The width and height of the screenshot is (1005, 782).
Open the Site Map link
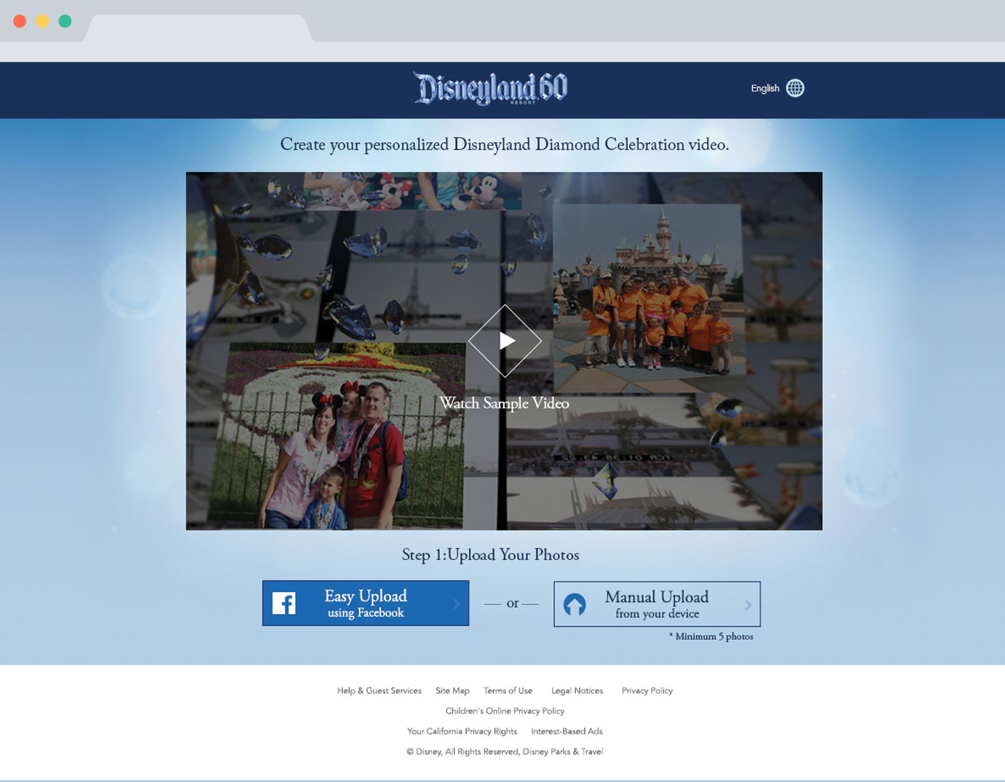pyautogui.click(x=452, y=690)
